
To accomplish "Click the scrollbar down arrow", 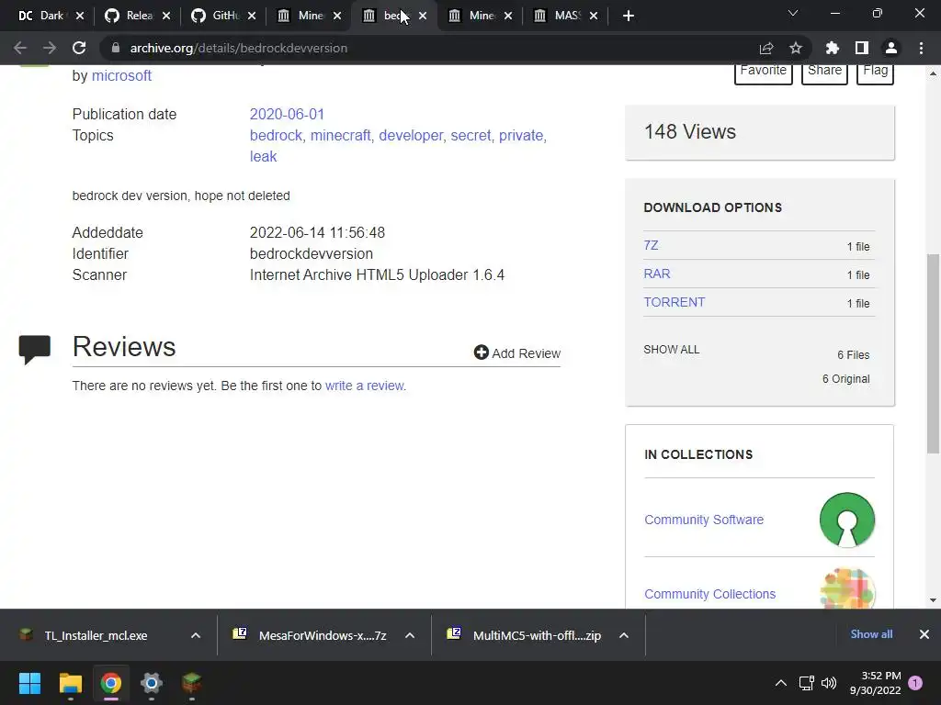I will pyautogui.click(x=933, y=600).
